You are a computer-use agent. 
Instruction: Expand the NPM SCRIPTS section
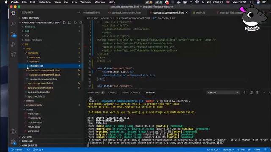[x=29, y=145]
